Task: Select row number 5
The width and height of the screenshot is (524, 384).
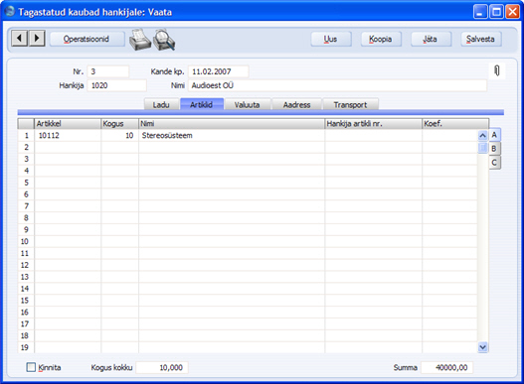Action: 26,183
